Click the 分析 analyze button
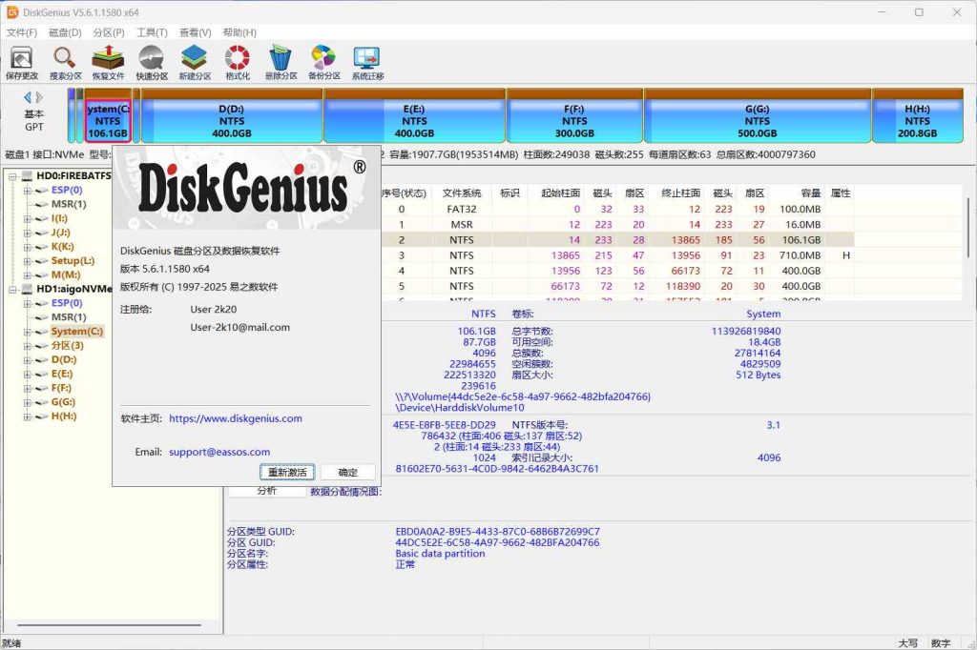Viewport: 977px width, 650px height. coord(267,491)
